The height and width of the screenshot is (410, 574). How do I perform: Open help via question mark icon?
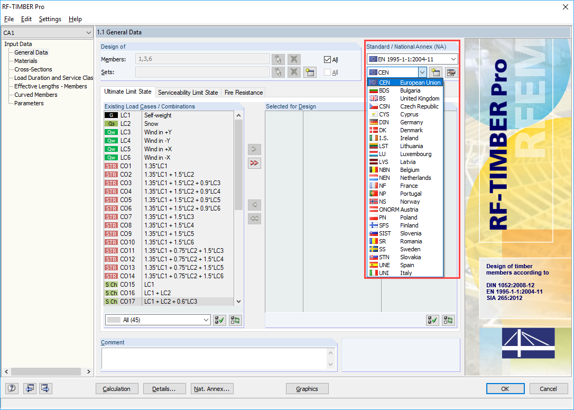click(x=12, y=388)
